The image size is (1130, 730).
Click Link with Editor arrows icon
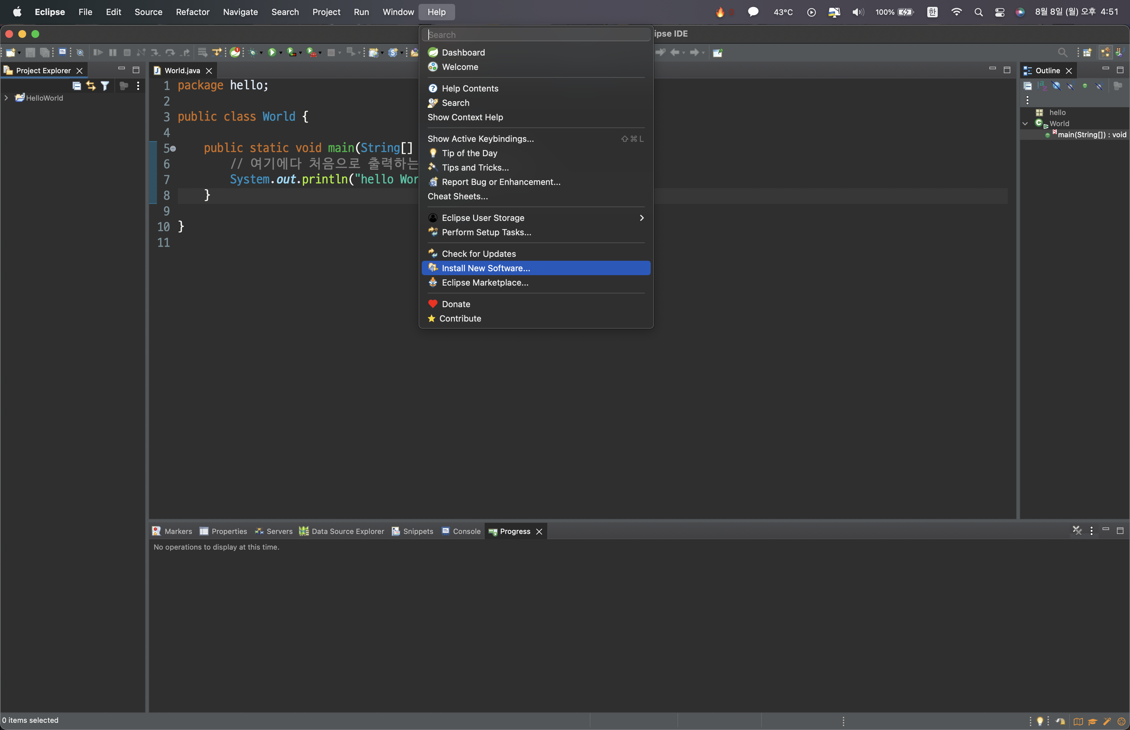pos(91,86)
